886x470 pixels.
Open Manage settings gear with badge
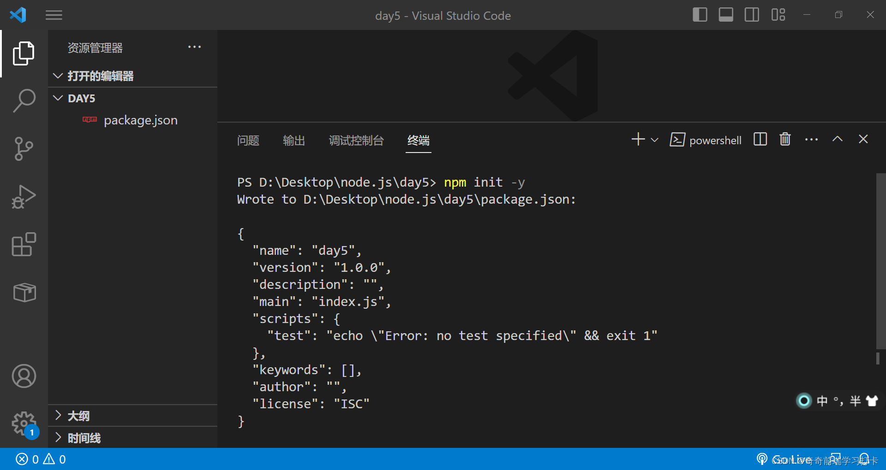pos(24,424)
